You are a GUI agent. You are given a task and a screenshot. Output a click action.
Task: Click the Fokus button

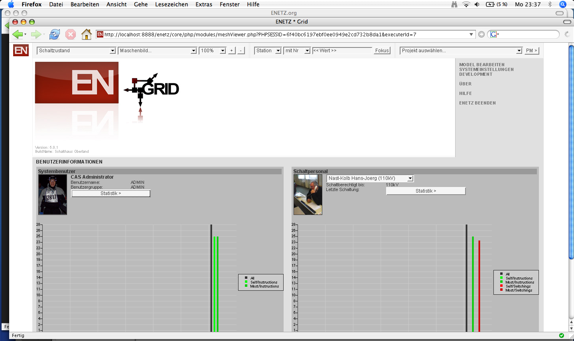pos(382,51)
